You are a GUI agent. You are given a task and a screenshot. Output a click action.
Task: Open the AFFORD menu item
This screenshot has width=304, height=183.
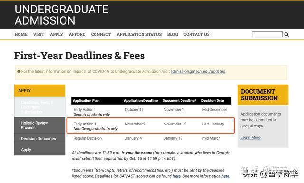pyautogui.click(x=77, y=34)
